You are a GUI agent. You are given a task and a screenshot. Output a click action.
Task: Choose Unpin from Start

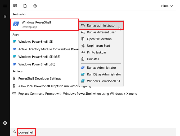pyautogui.click(x=101, y=46)
